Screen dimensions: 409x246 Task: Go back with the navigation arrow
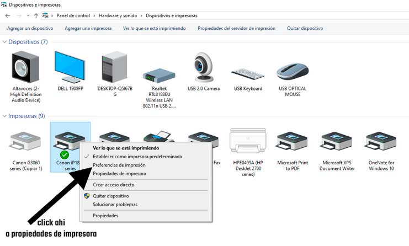pos(7,16)
